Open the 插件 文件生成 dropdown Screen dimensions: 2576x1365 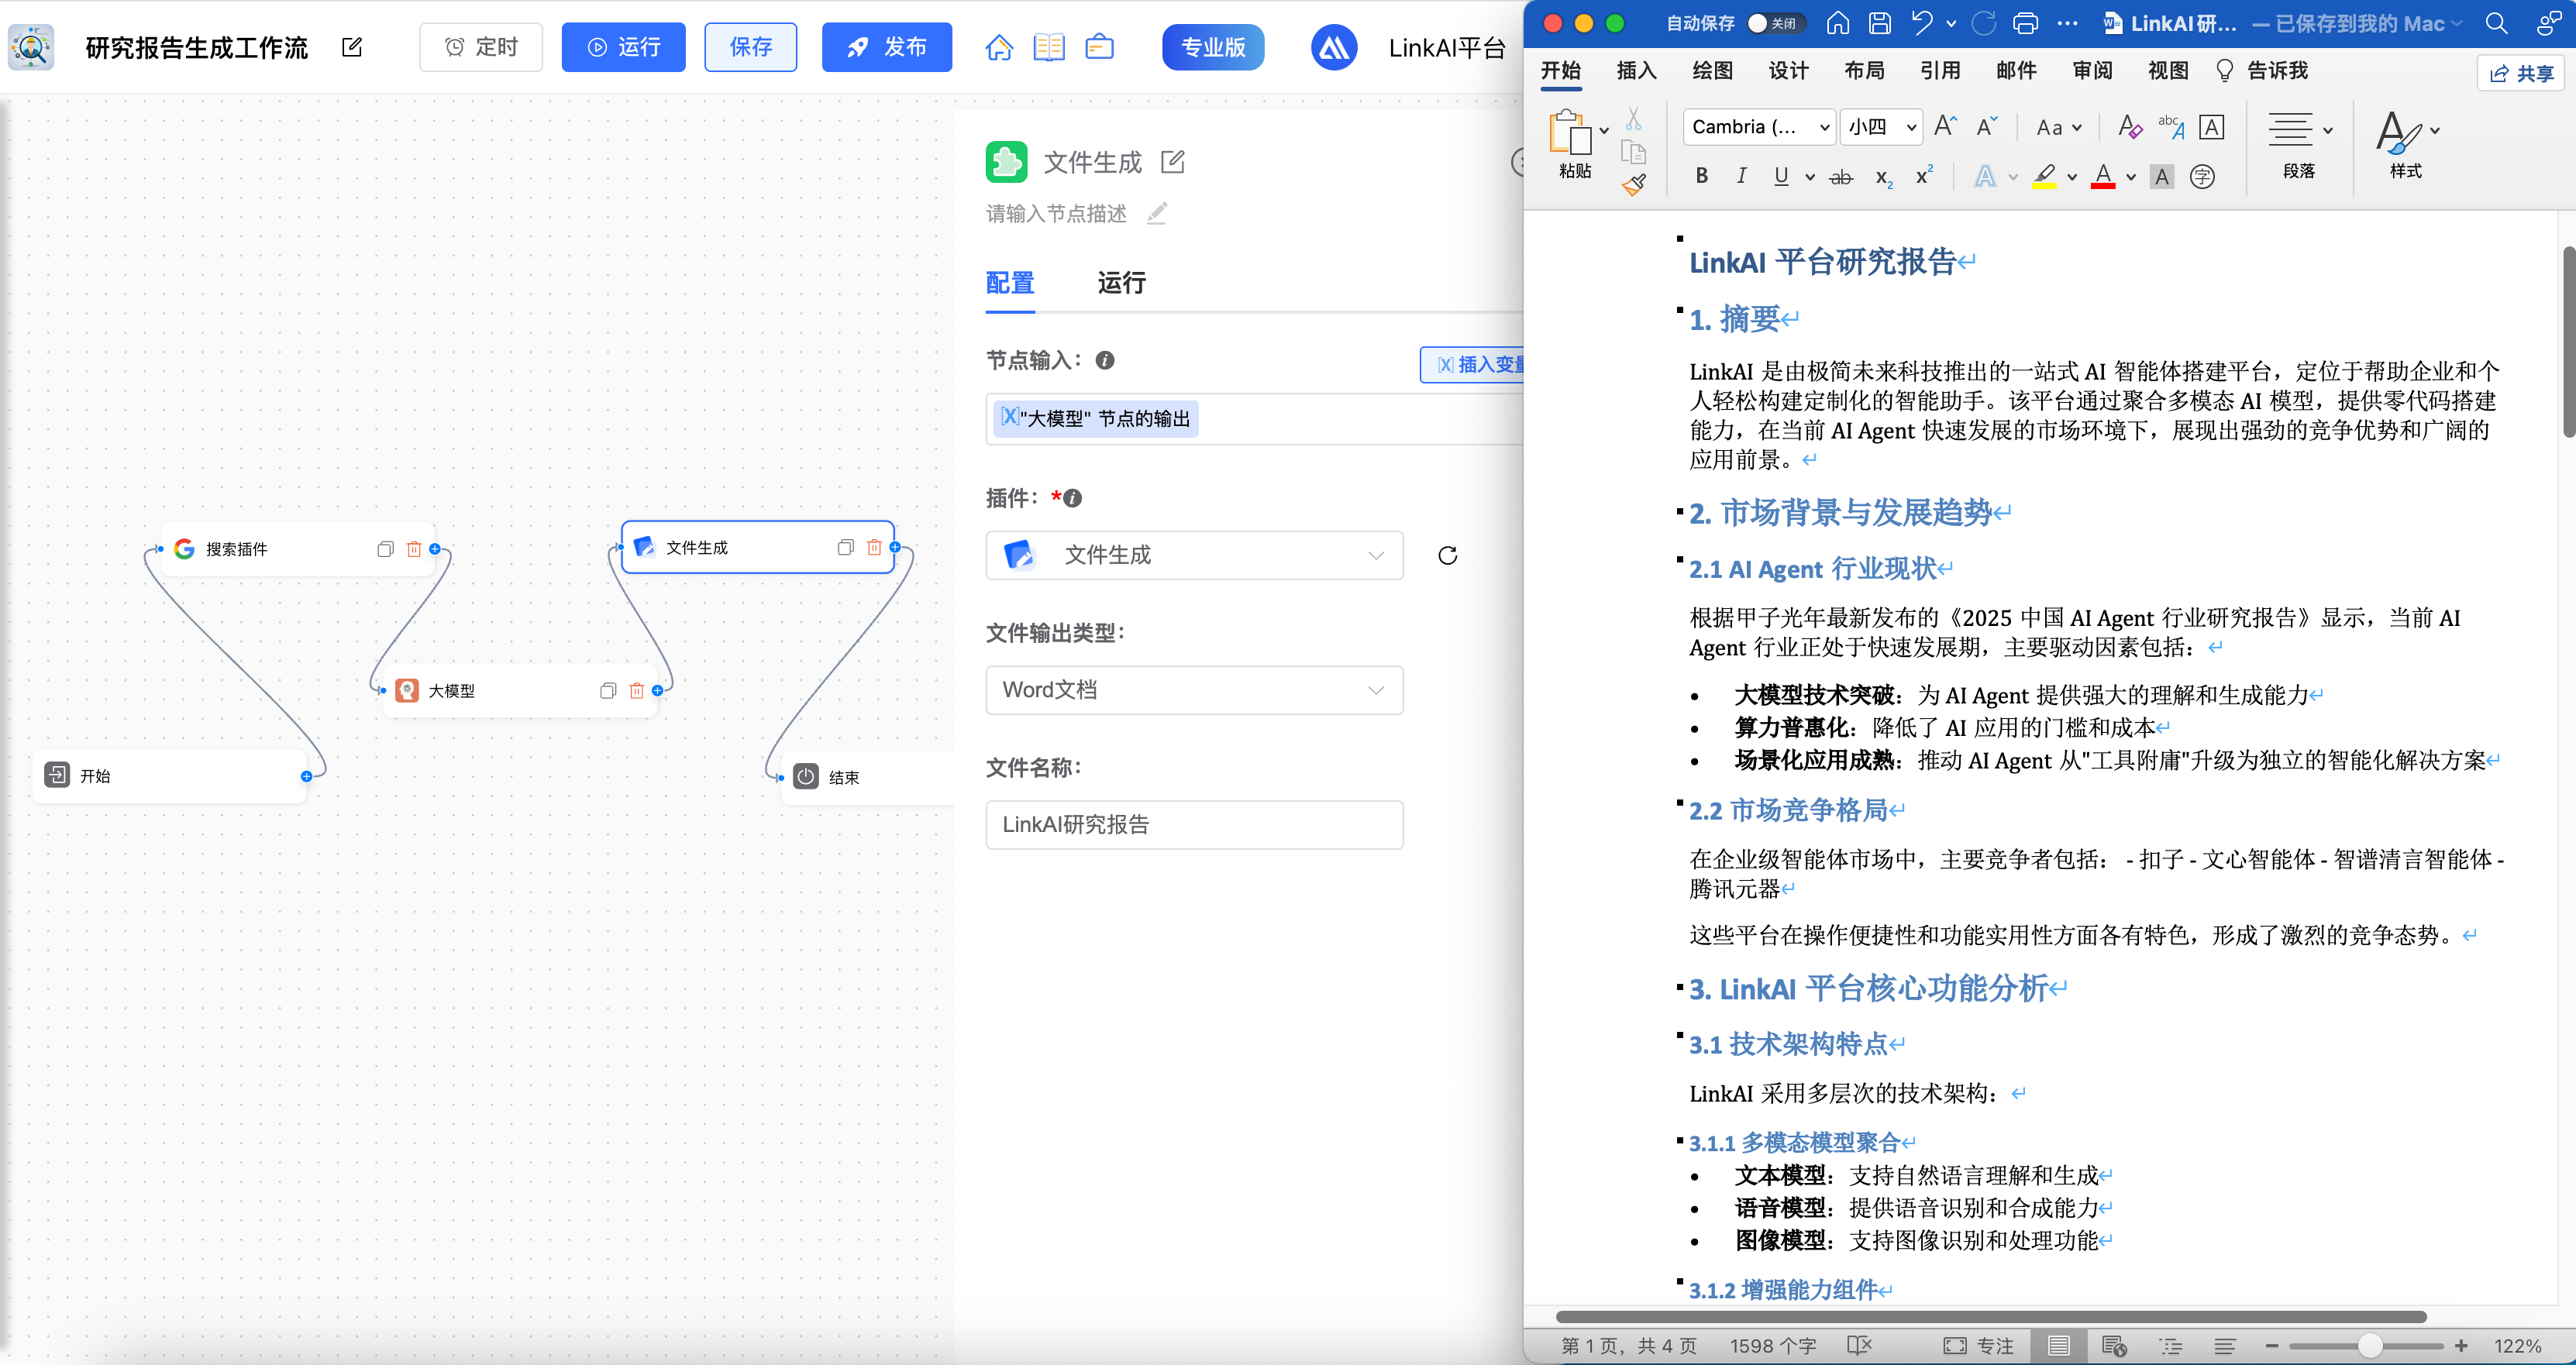pyautogui.click(x=1194, y=556)
